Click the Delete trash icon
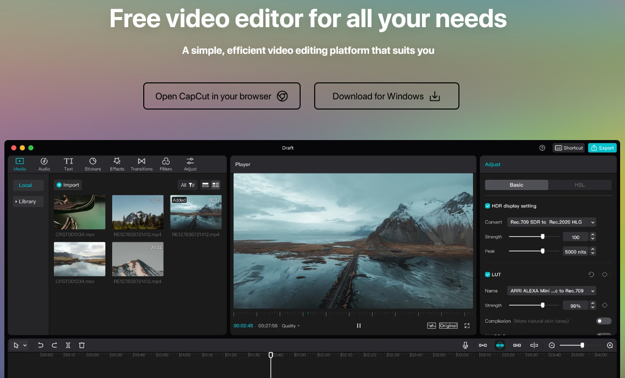This screenshot has height=378, width=625. click(82, 345)
